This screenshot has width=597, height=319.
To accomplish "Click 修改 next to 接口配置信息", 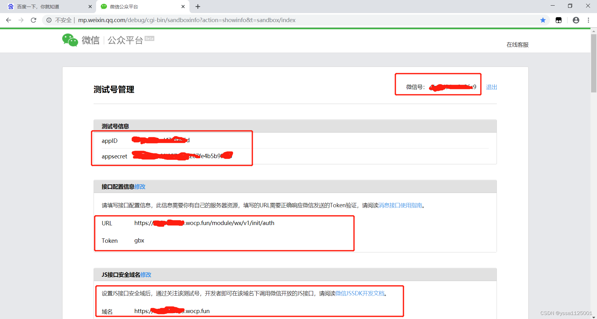I will coord(140,187).
